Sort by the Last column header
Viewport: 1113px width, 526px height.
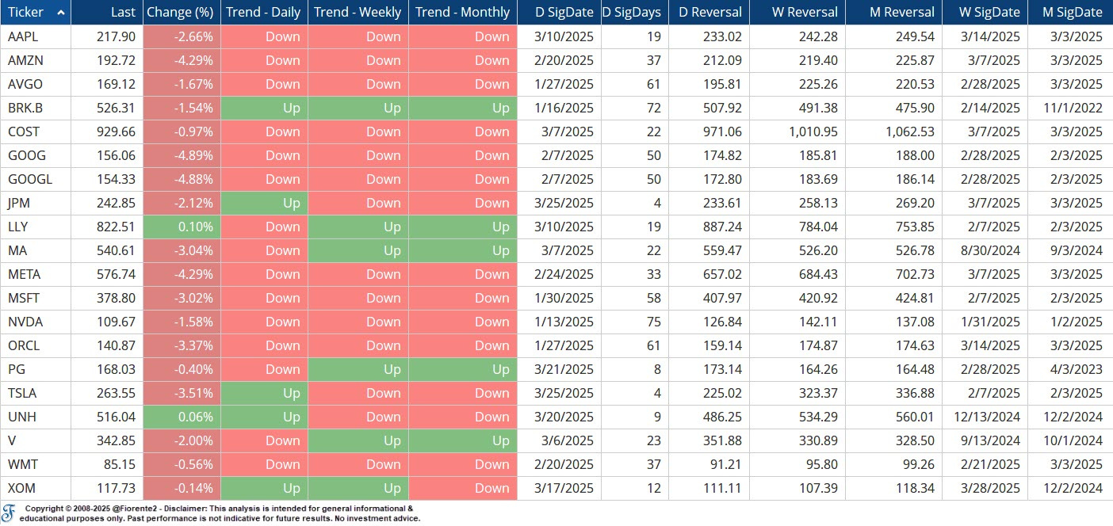[107, 13]
